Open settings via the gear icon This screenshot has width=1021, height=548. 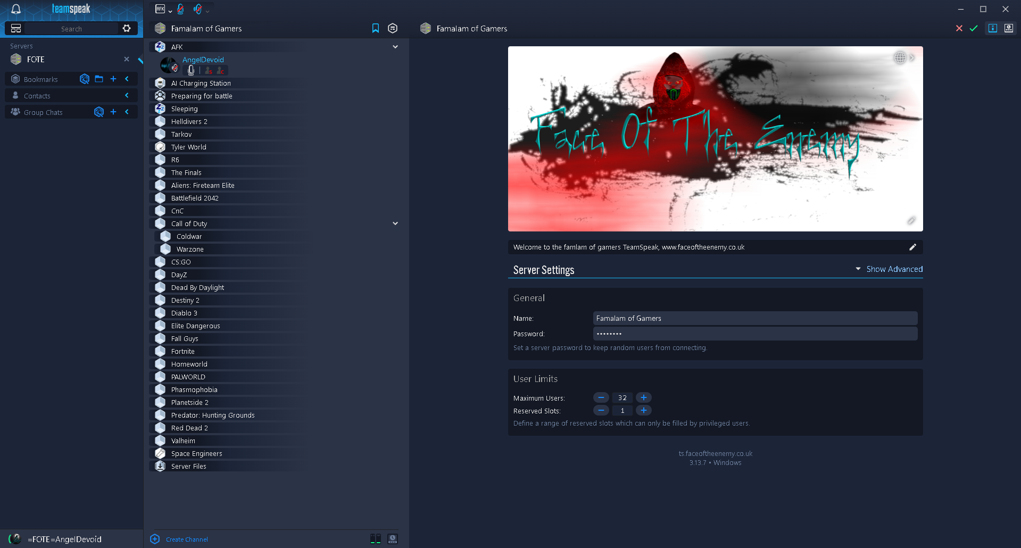[x=127, y=28]
